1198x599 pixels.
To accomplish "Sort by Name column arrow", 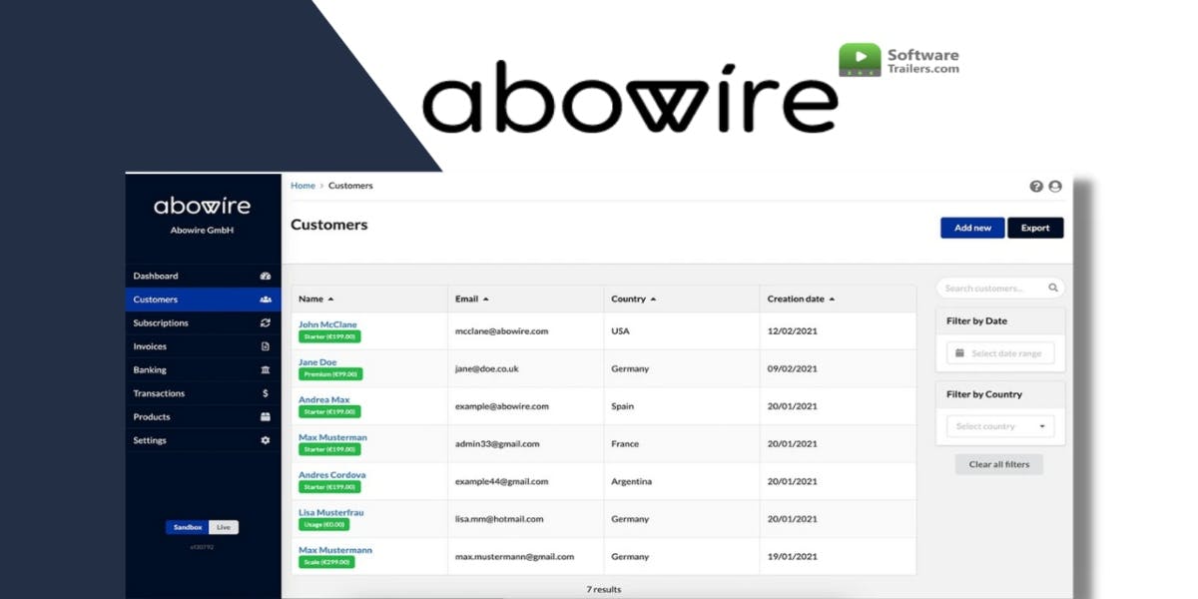I will pyautogui.click(x=330, y=299).
